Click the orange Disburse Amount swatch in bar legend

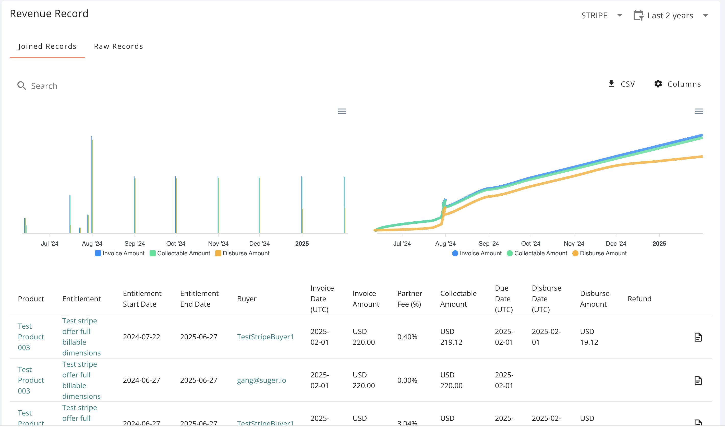tap(218, 254)
